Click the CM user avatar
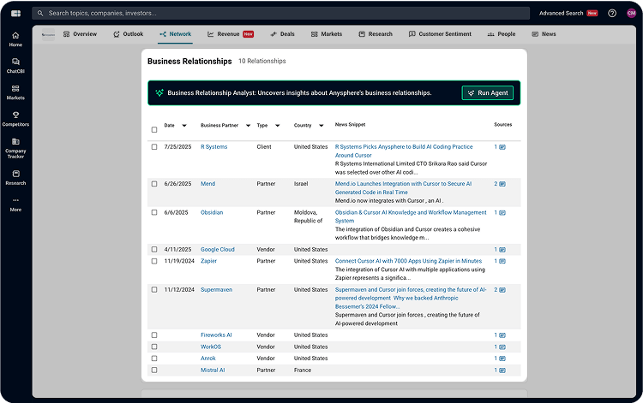The height and width of the screenshot is (403, 643). [632, 13]
